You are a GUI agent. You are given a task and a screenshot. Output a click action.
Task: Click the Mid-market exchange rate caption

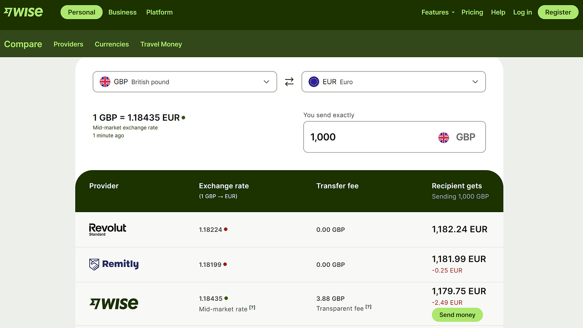[x=125, y=128]
